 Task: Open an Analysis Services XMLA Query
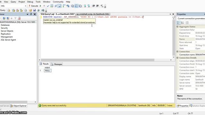pyautogui.click(x=21, y=10)
